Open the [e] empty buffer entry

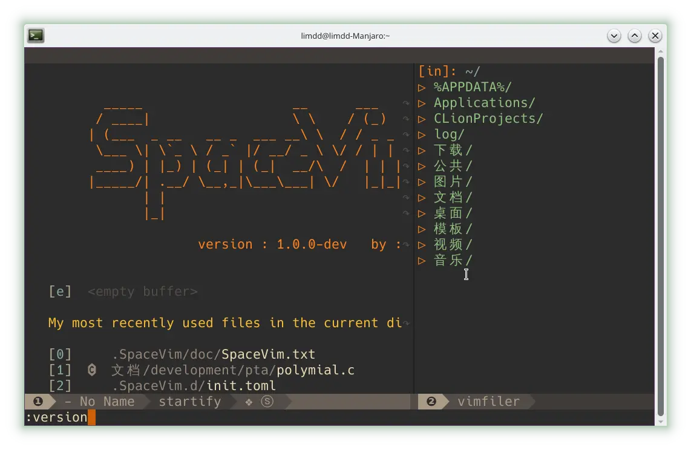pos(123,292)
